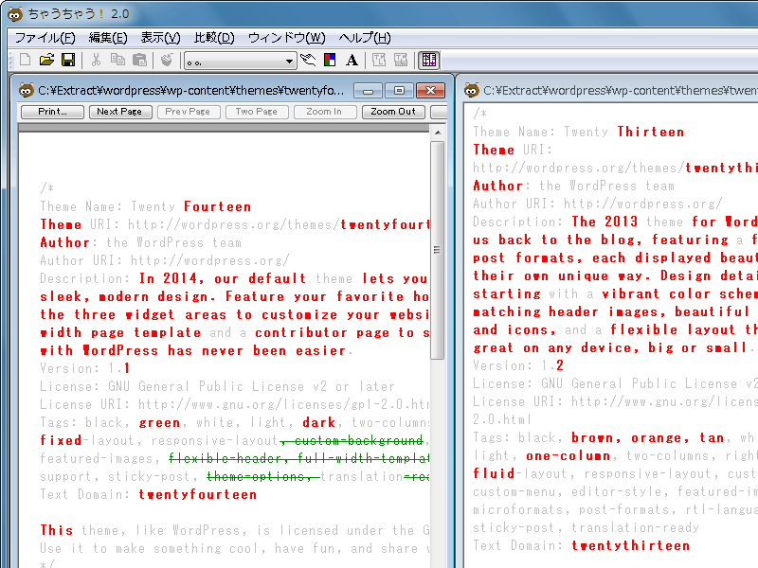758x568 pixels.
Task: Click the preview scrollbar up arrow
Action: click(438, 133)
